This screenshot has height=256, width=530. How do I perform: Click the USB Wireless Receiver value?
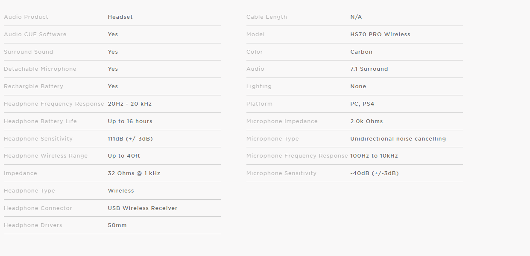pos(142,208)
